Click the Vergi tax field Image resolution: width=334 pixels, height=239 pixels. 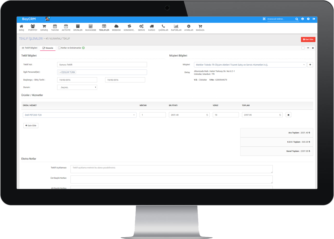click(226, 115)
